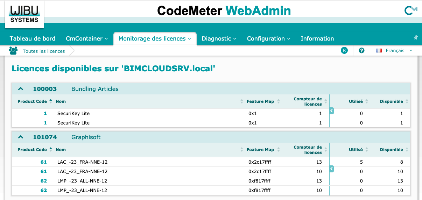Viewport: 422px width, 200px height.
Task: Open the Français language dropdown
Action: pos(399,51)
